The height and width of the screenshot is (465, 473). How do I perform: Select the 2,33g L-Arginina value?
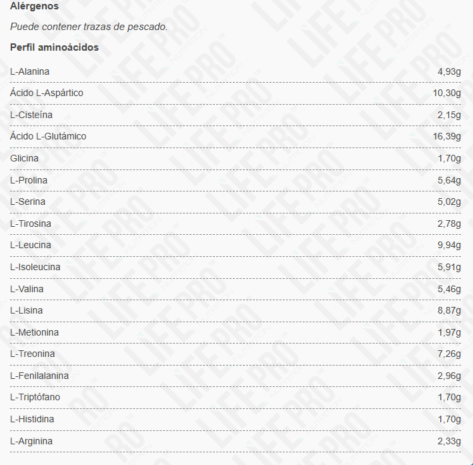coord(449,441)
